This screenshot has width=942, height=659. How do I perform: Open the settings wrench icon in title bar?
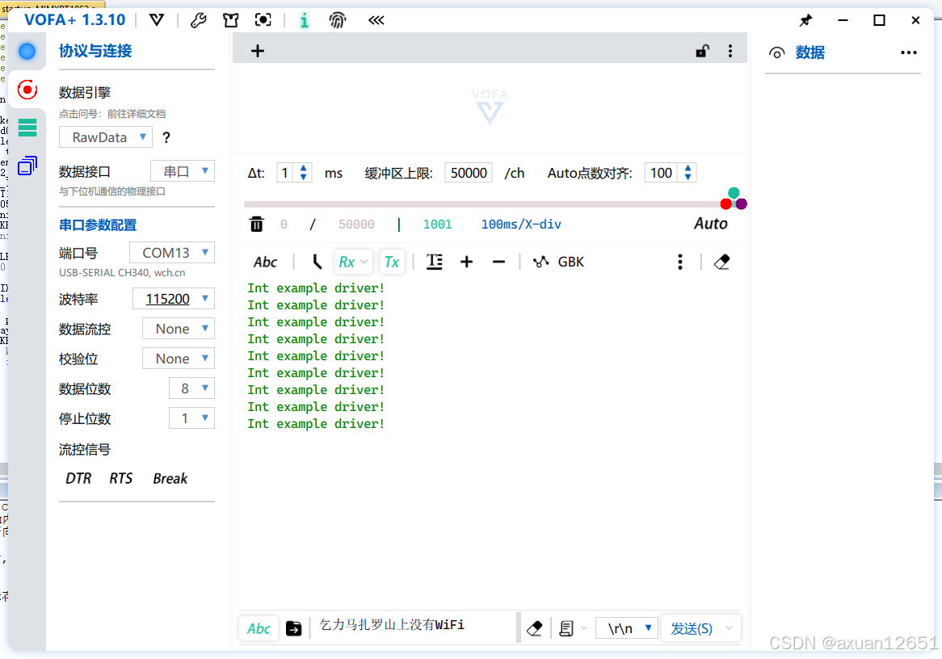(x=199, y=20)
